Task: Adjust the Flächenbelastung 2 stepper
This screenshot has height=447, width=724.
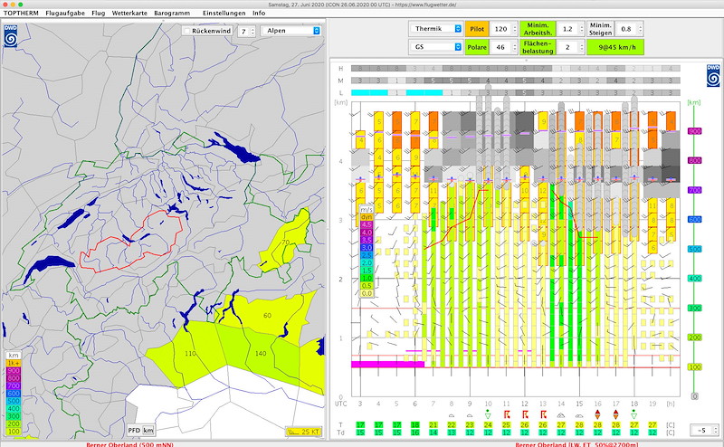Action: 581,47
